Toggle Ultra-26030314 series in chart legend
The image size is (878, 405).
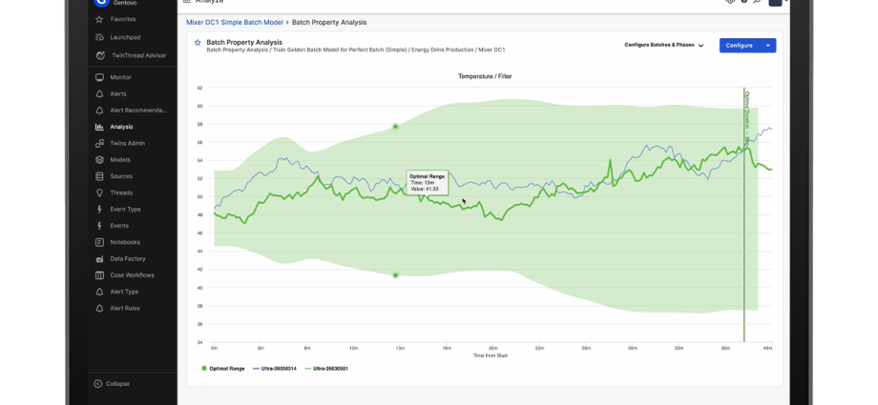point(275,368)
